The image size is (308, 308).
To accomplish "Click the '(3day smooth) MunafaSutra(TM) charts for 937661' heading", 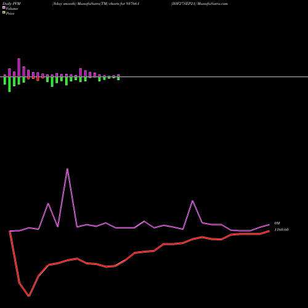I will tap(96, 4).
